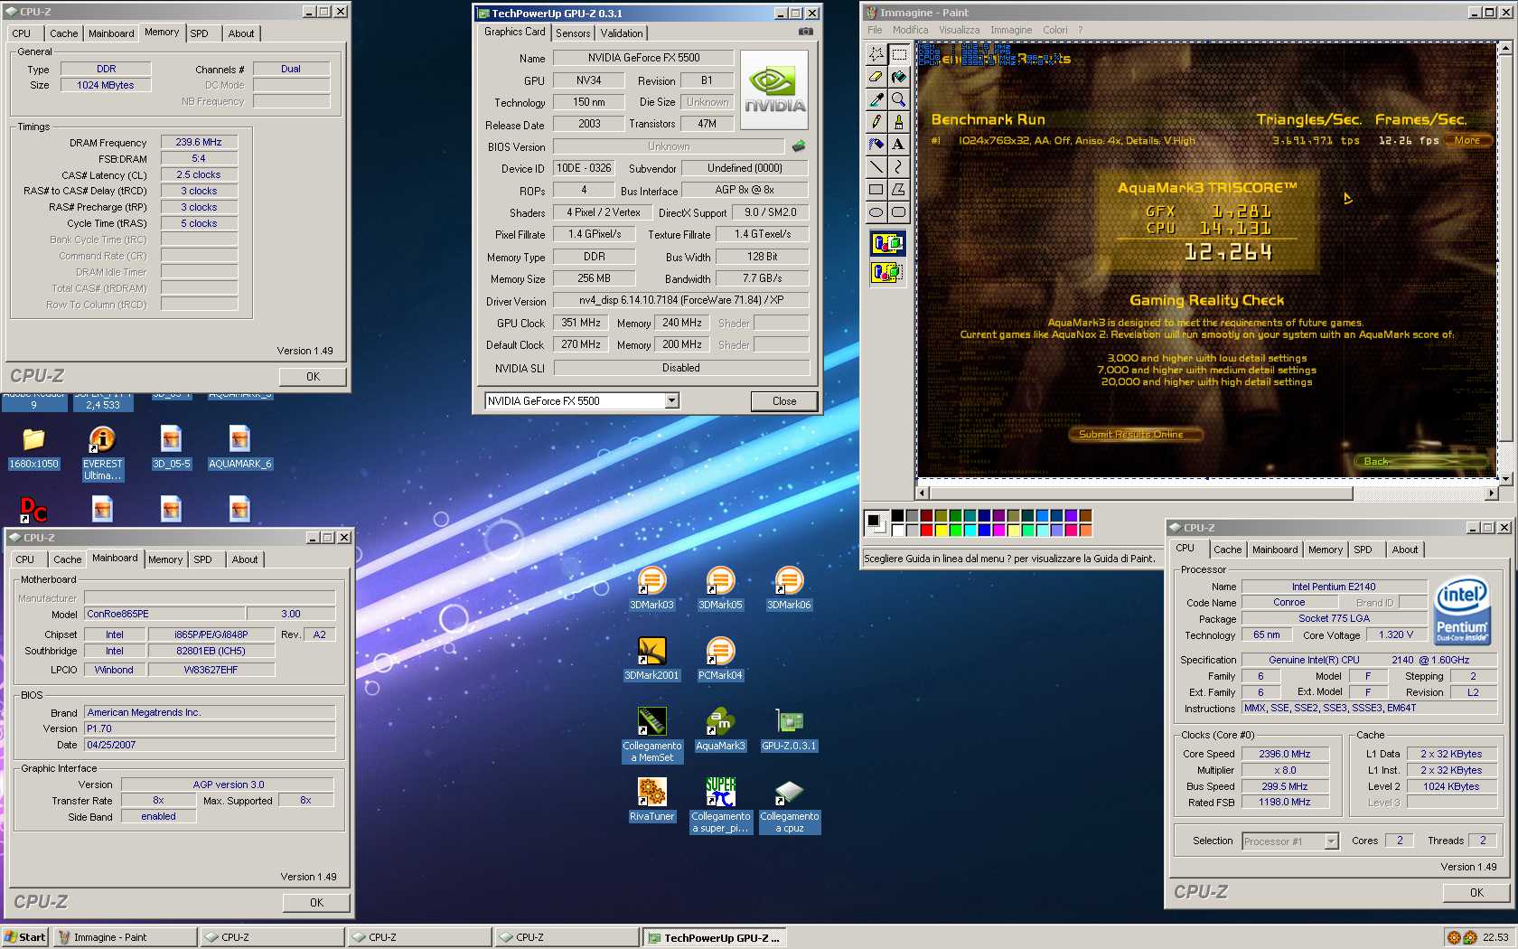
Task: Pick the black color swatch in Paint palette
Action: click(x=897, y=515)
